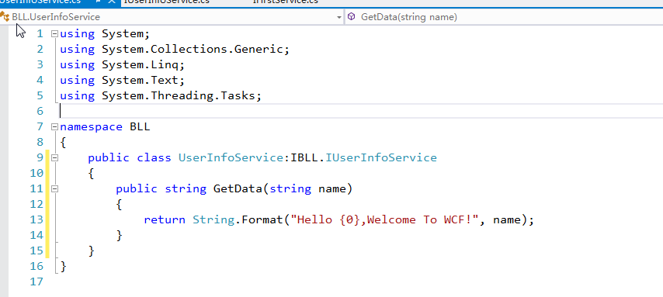Click the opening brace on line 8
The image size is (663, 297).
(x=64, y=143)
